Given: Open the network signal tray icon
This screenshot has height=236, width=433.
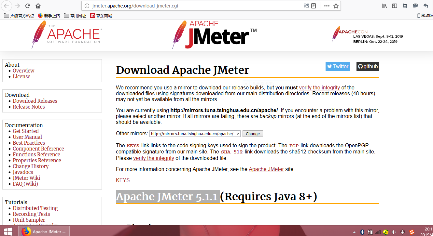Looking at the screenshot, I should coord(378,232).
